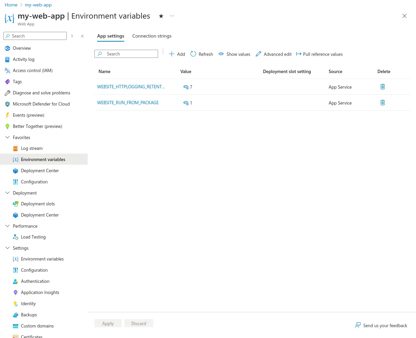Click Send us your feedback
Image resolution: width=416 pixels, height=338 pixels.
(381, 325)
